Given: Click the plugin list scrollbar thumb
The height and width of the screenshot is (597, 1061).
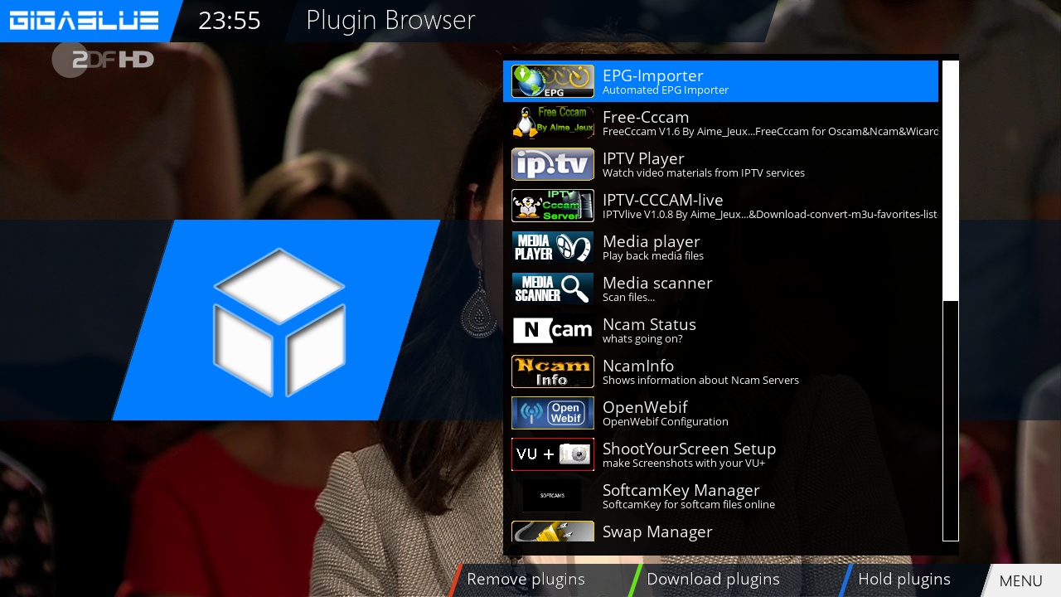Looking at the screenshot, I should 950,181.
